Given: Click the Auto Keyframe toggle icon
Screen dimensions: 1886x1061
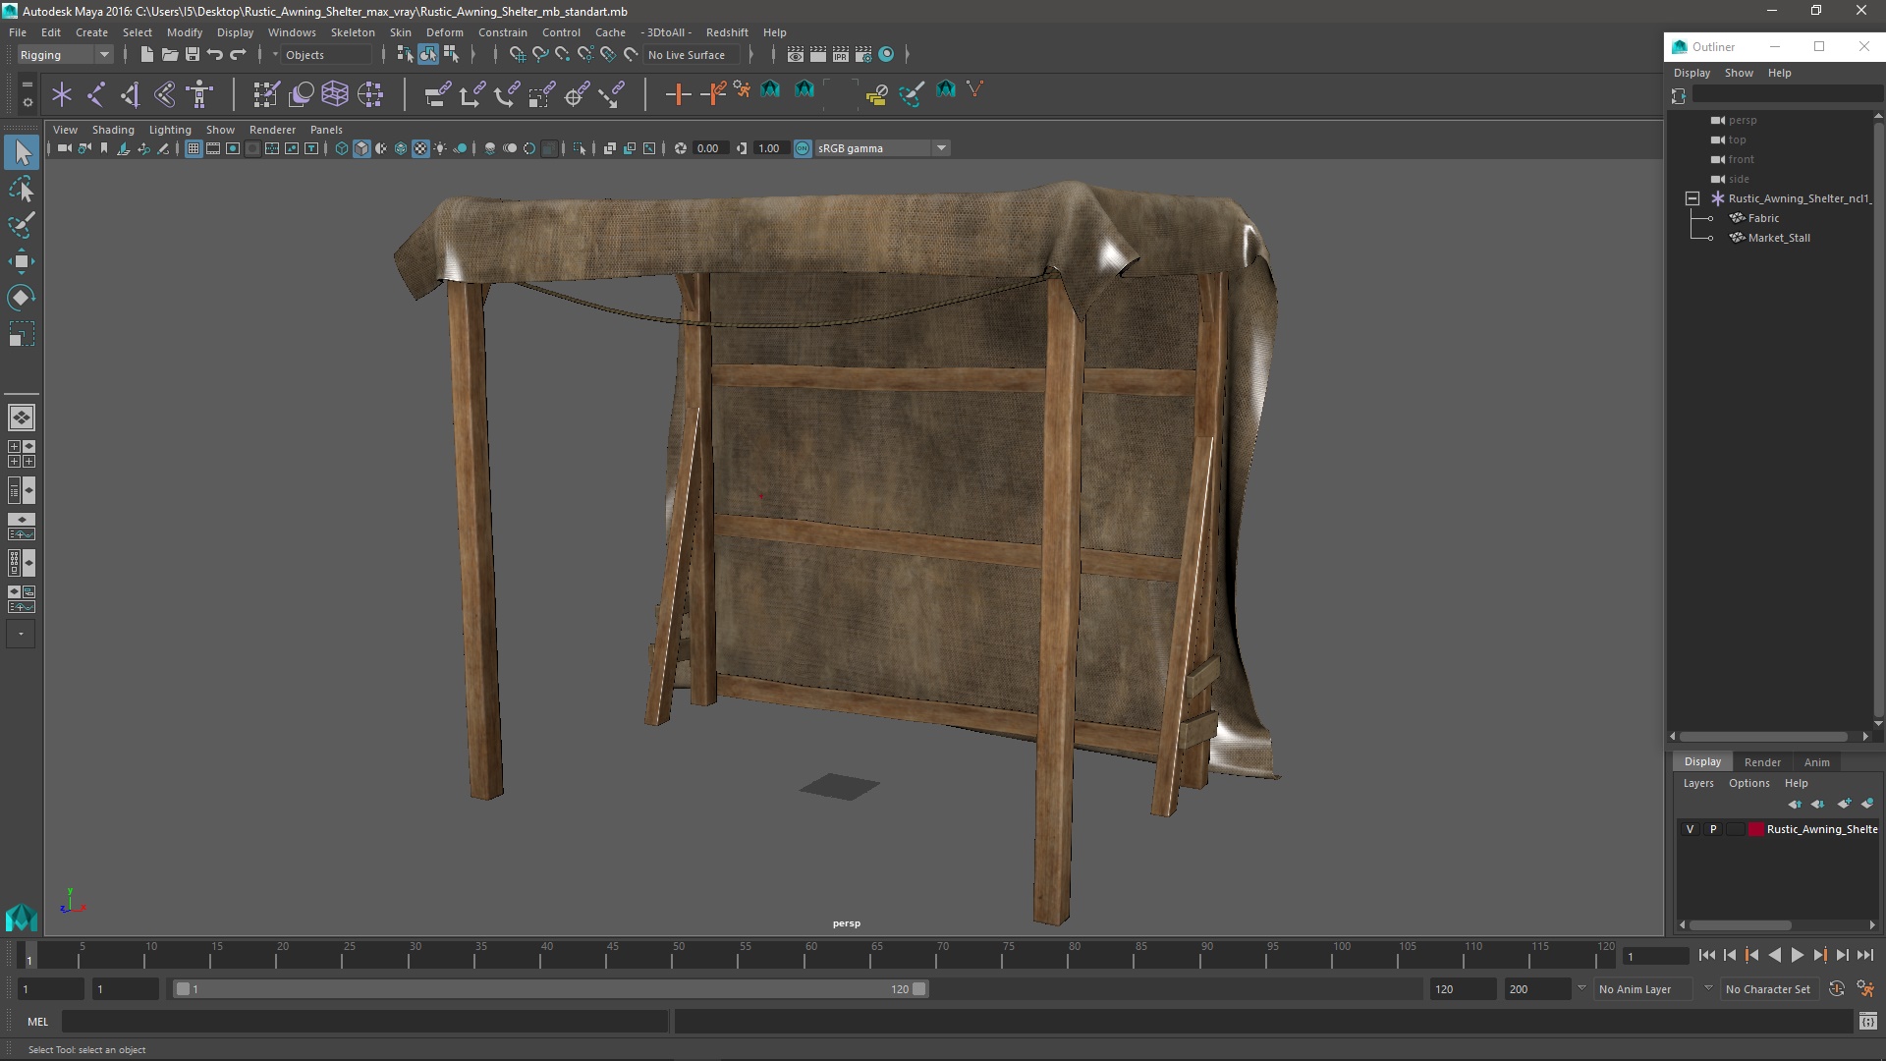Looking at the screenshot, I should tap(1836, 989).
